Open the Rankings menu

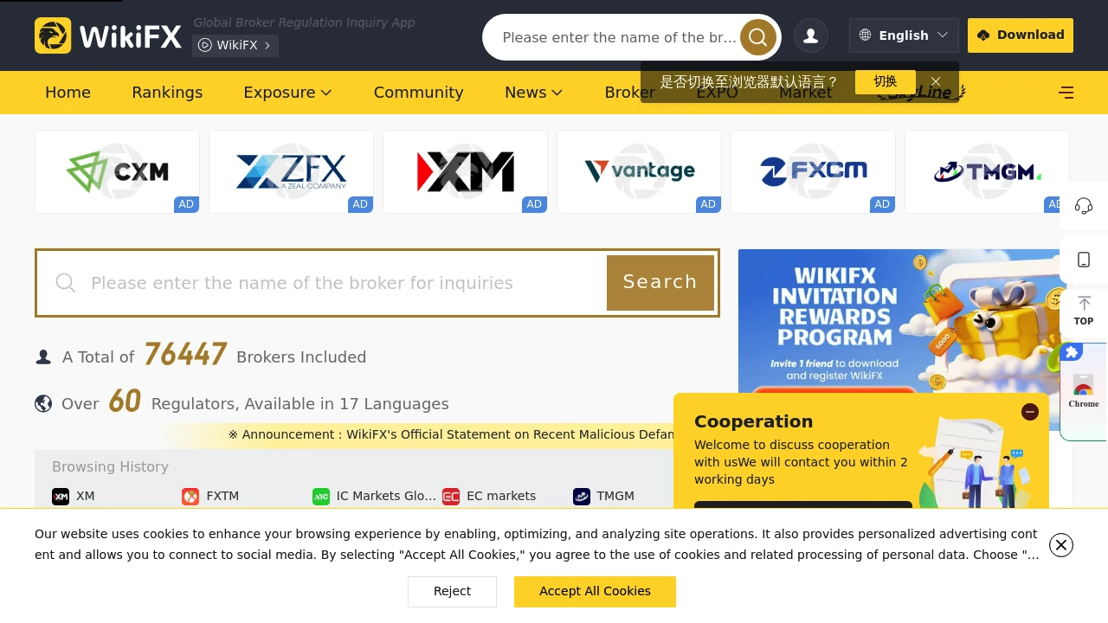point(167,93)
